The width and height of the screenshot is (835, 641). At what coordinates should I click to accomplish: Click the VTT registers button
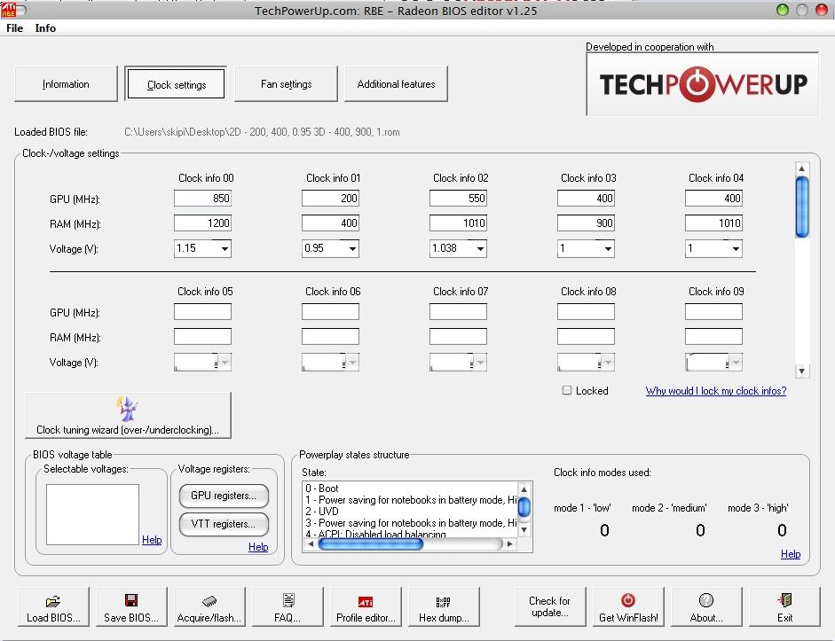point(223,524)
